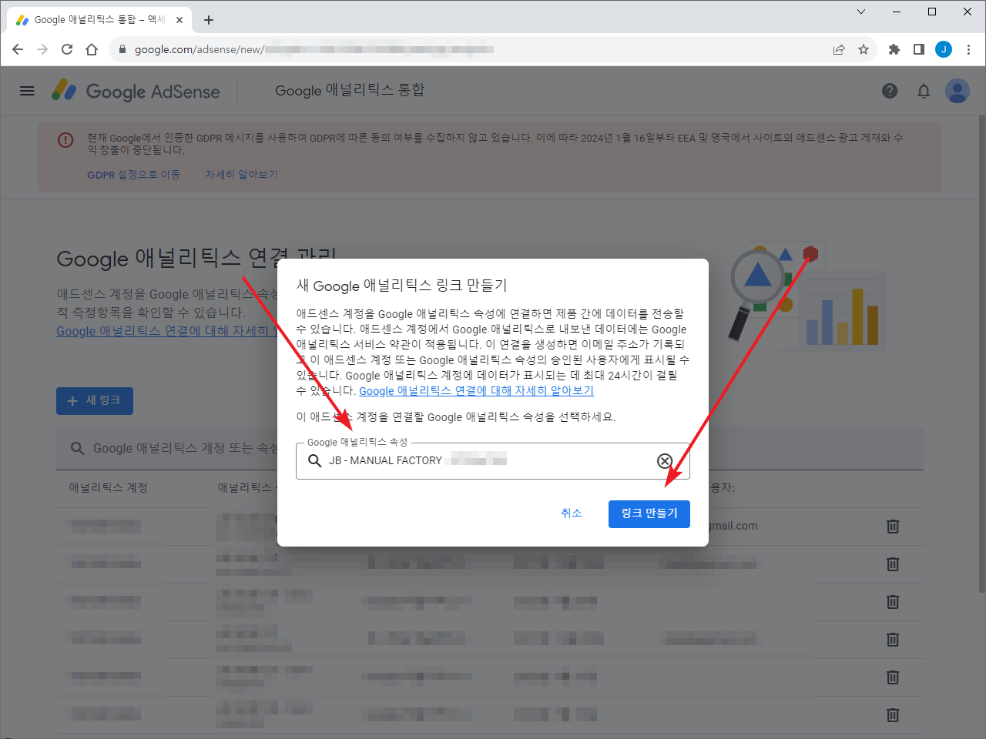Open the Chrome extensions puzzle icon

(894, 49)
